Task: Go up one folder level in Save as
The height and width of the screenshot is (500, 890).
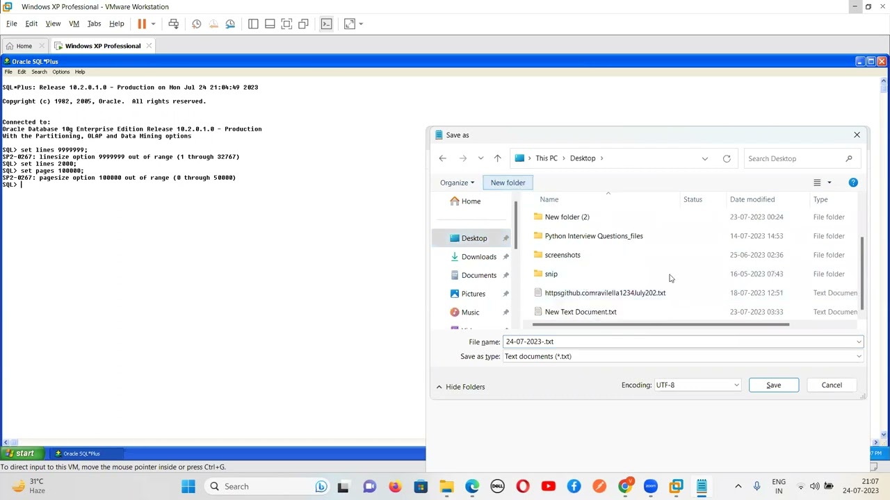Action: [x=497, y=158]
